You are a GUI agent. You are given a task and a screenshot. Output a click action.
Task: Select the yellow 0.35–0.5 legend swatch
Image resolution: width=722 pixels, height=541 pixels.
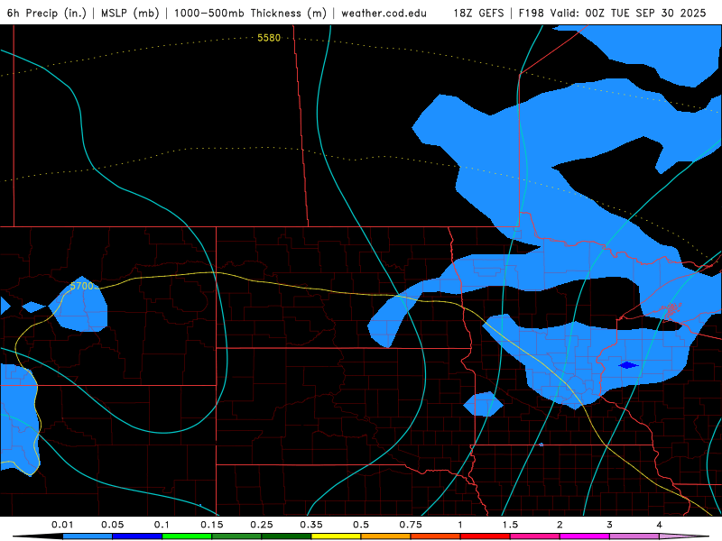point(336,536)
